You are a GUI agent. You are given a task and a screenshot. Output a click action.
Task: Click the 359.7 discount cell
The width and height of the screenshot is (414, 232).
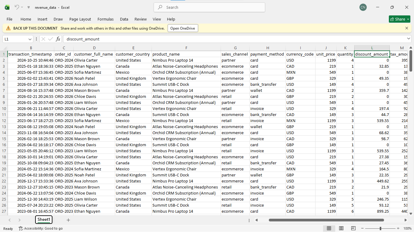[x=372, y=90]
